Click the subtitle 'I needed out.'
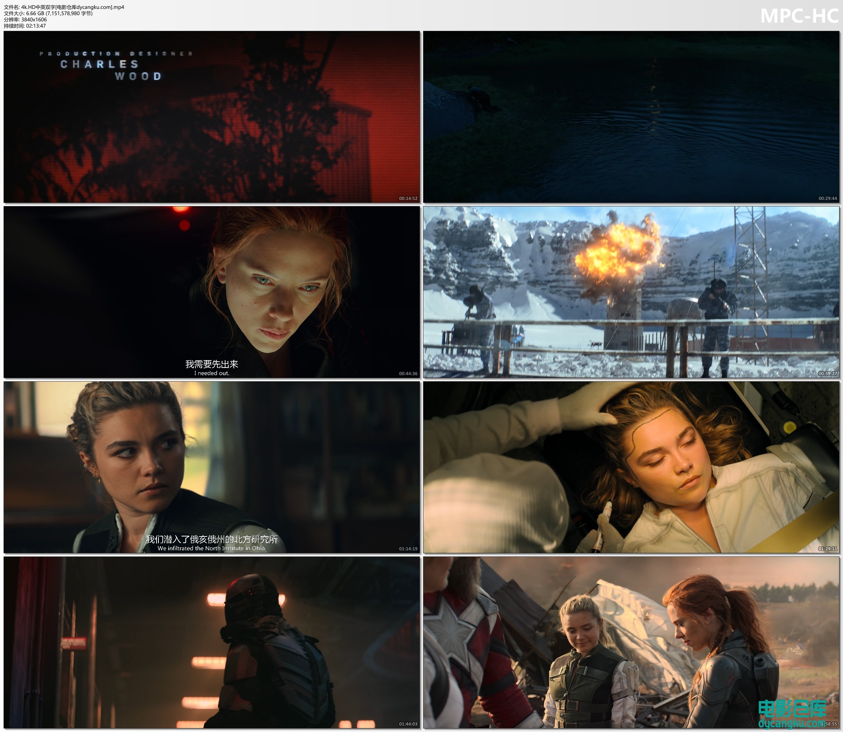The width and height of the screenshot is (843, 732). [x=212, y=373]
